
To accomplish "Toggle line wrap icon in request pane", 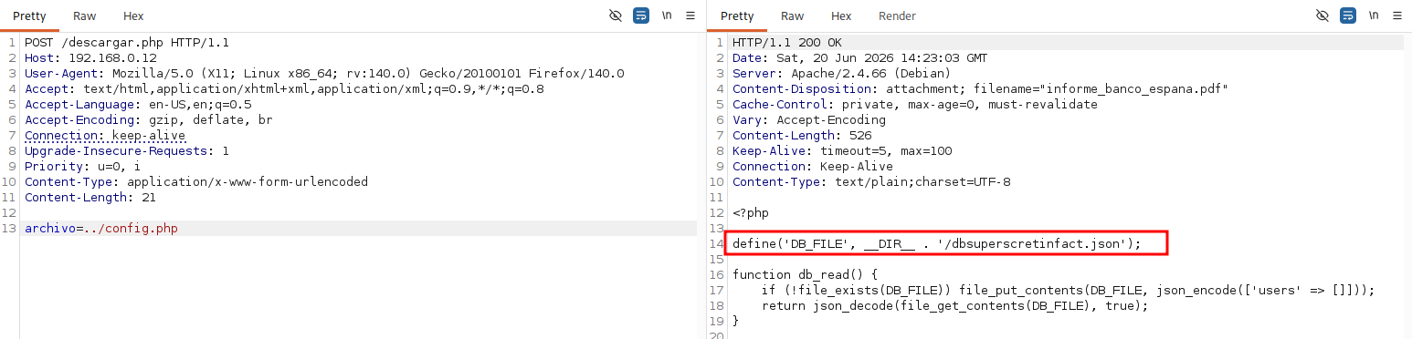I will pos(641,16).
